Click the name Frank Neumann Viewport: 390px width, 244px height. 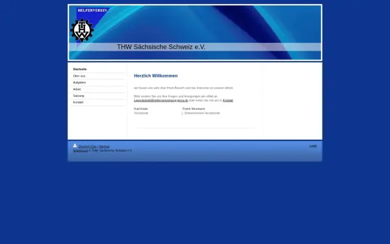(194, 109)
